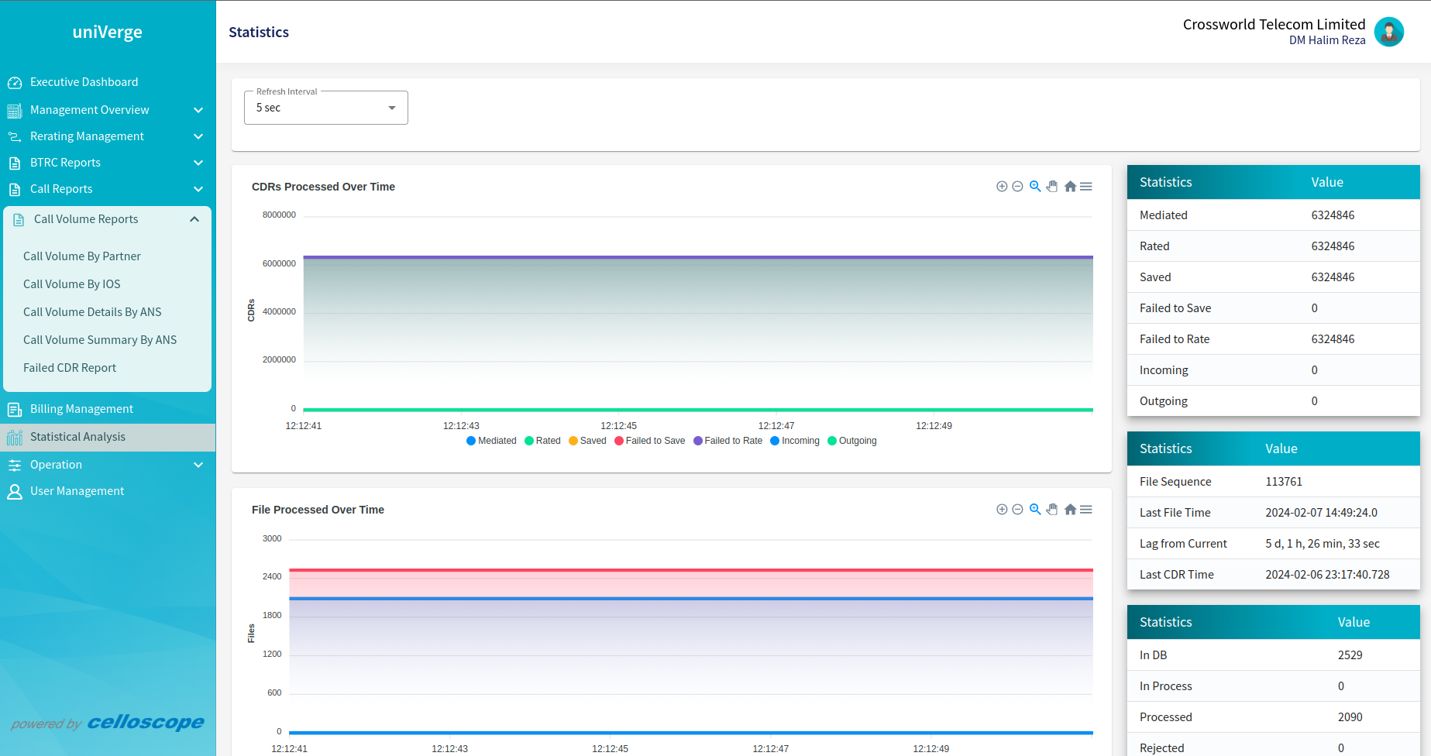Open the Refresh Interval dropdown

pos(326,108)
